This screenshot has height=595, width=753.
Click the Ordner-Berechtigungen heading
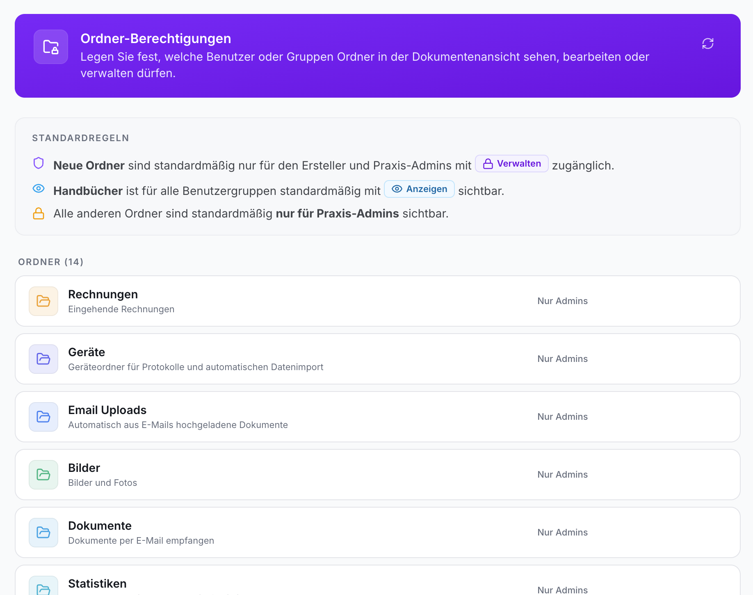[156, 39]
